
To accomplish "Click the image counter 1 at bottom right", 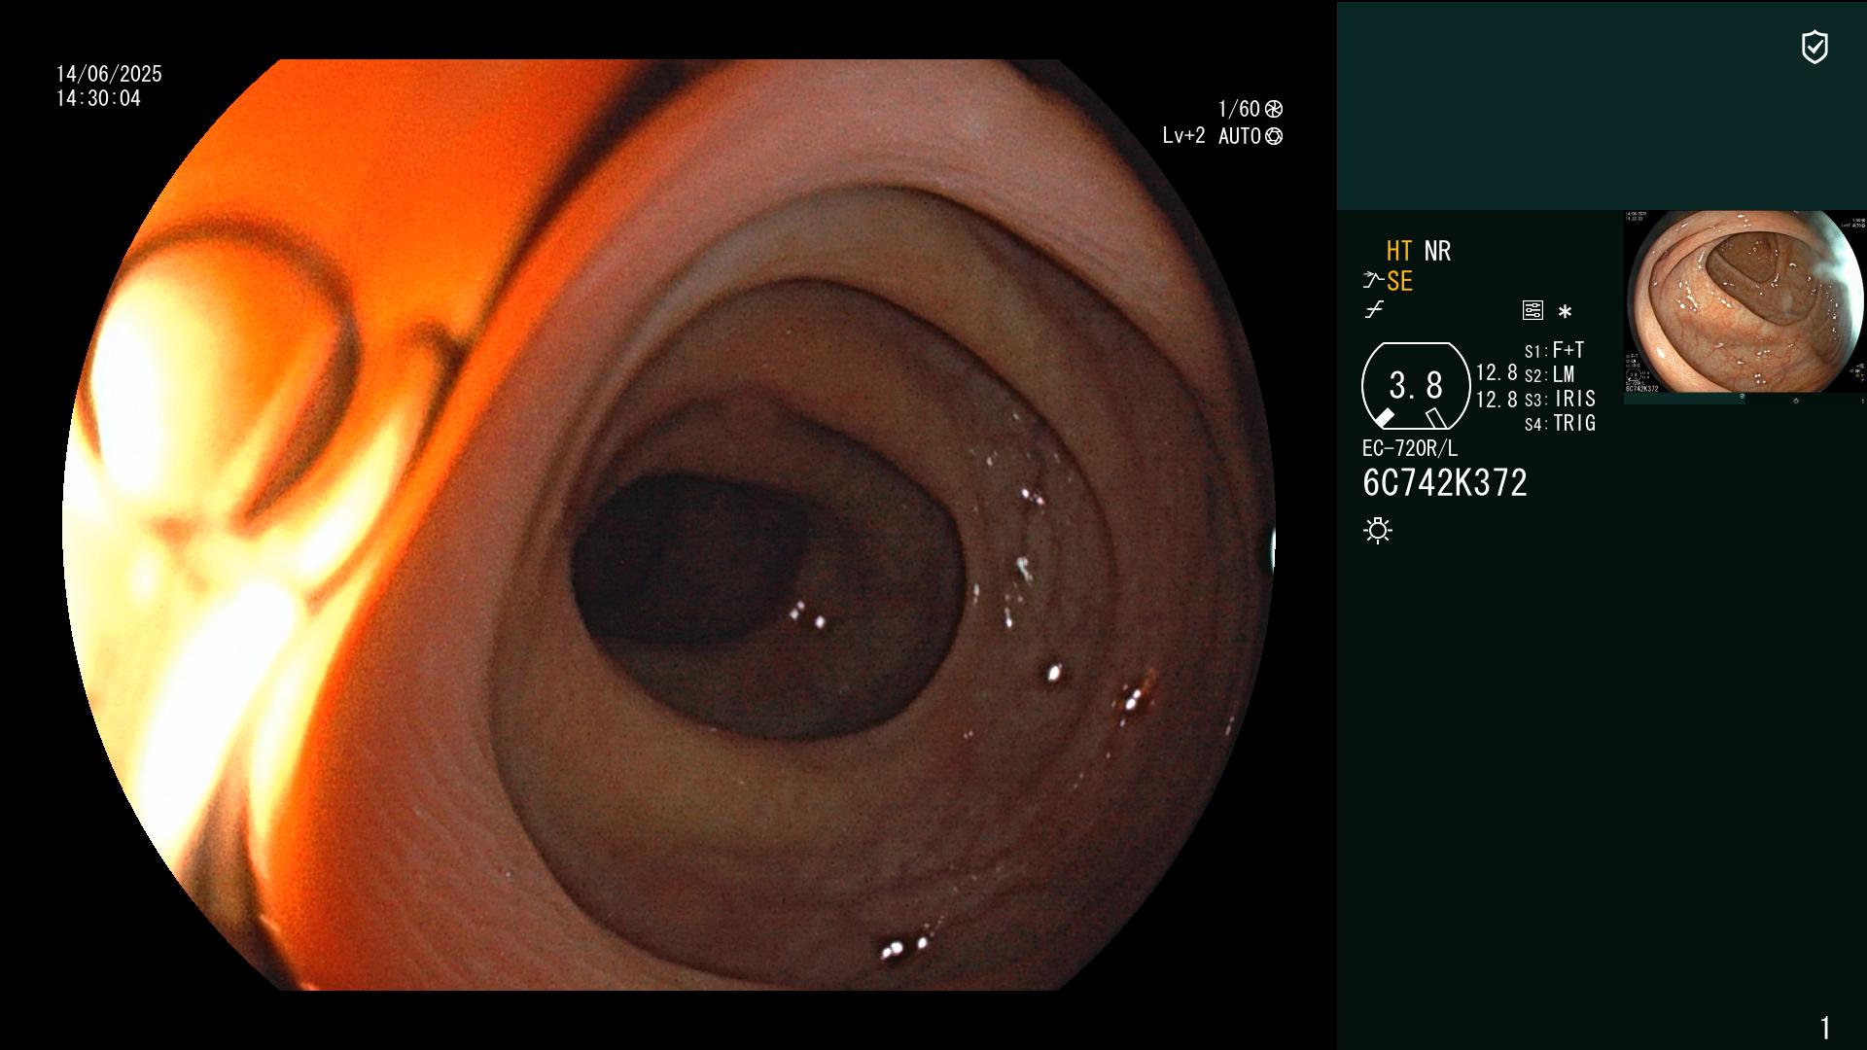I will (1825, 1028).
